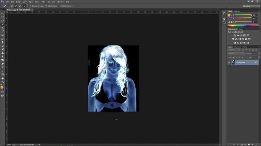
Task: Choose Subtract from selection option
Action: tap(20, 6)
